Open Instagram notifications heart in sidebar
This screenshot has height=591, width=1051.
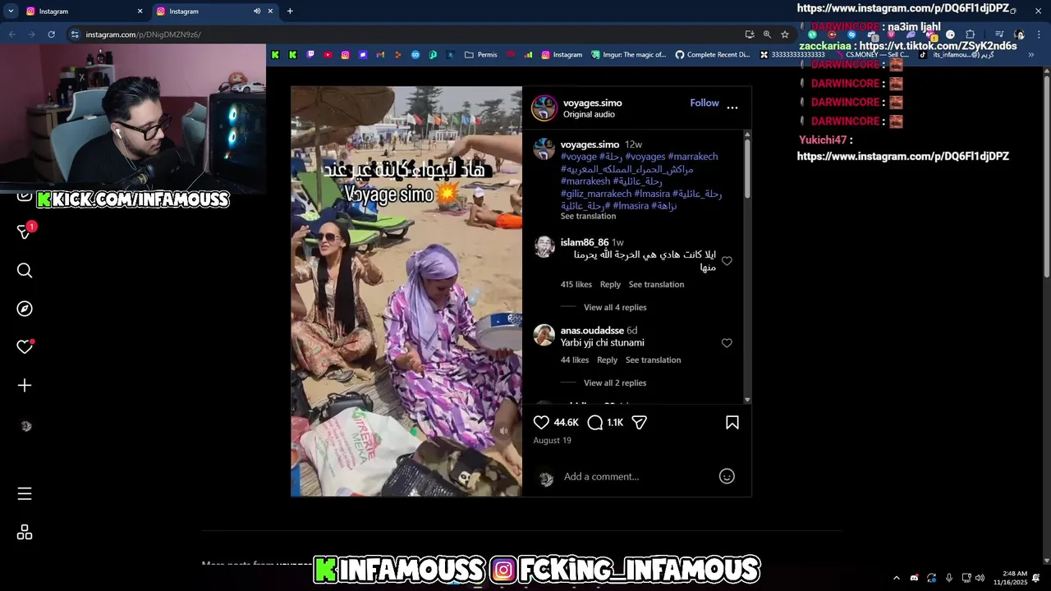[25, 347]
